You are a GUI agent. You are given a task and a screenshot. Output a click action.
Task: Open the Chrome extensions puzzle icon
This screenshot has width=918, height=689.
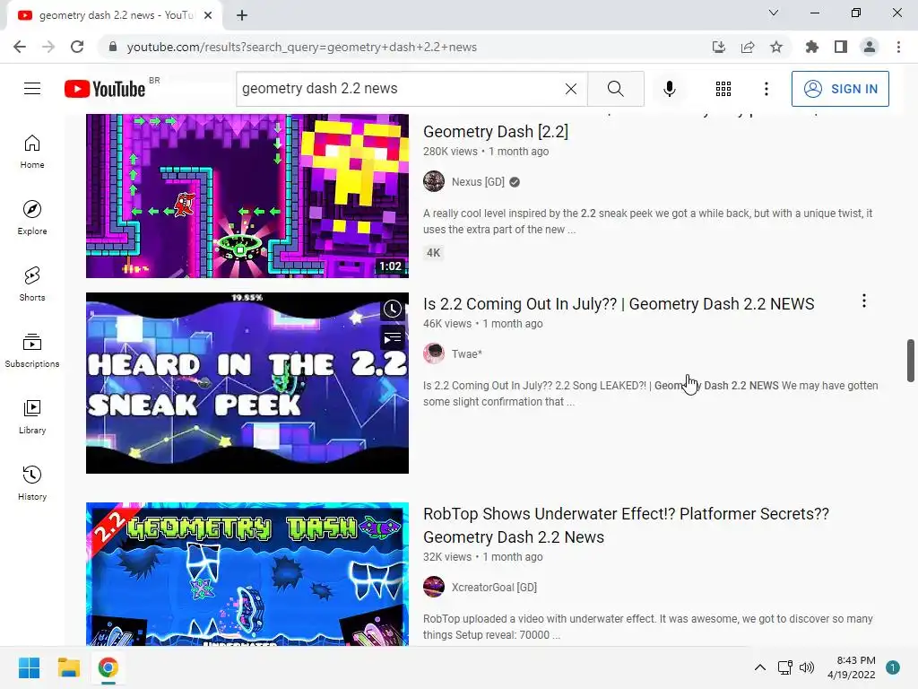811,47
